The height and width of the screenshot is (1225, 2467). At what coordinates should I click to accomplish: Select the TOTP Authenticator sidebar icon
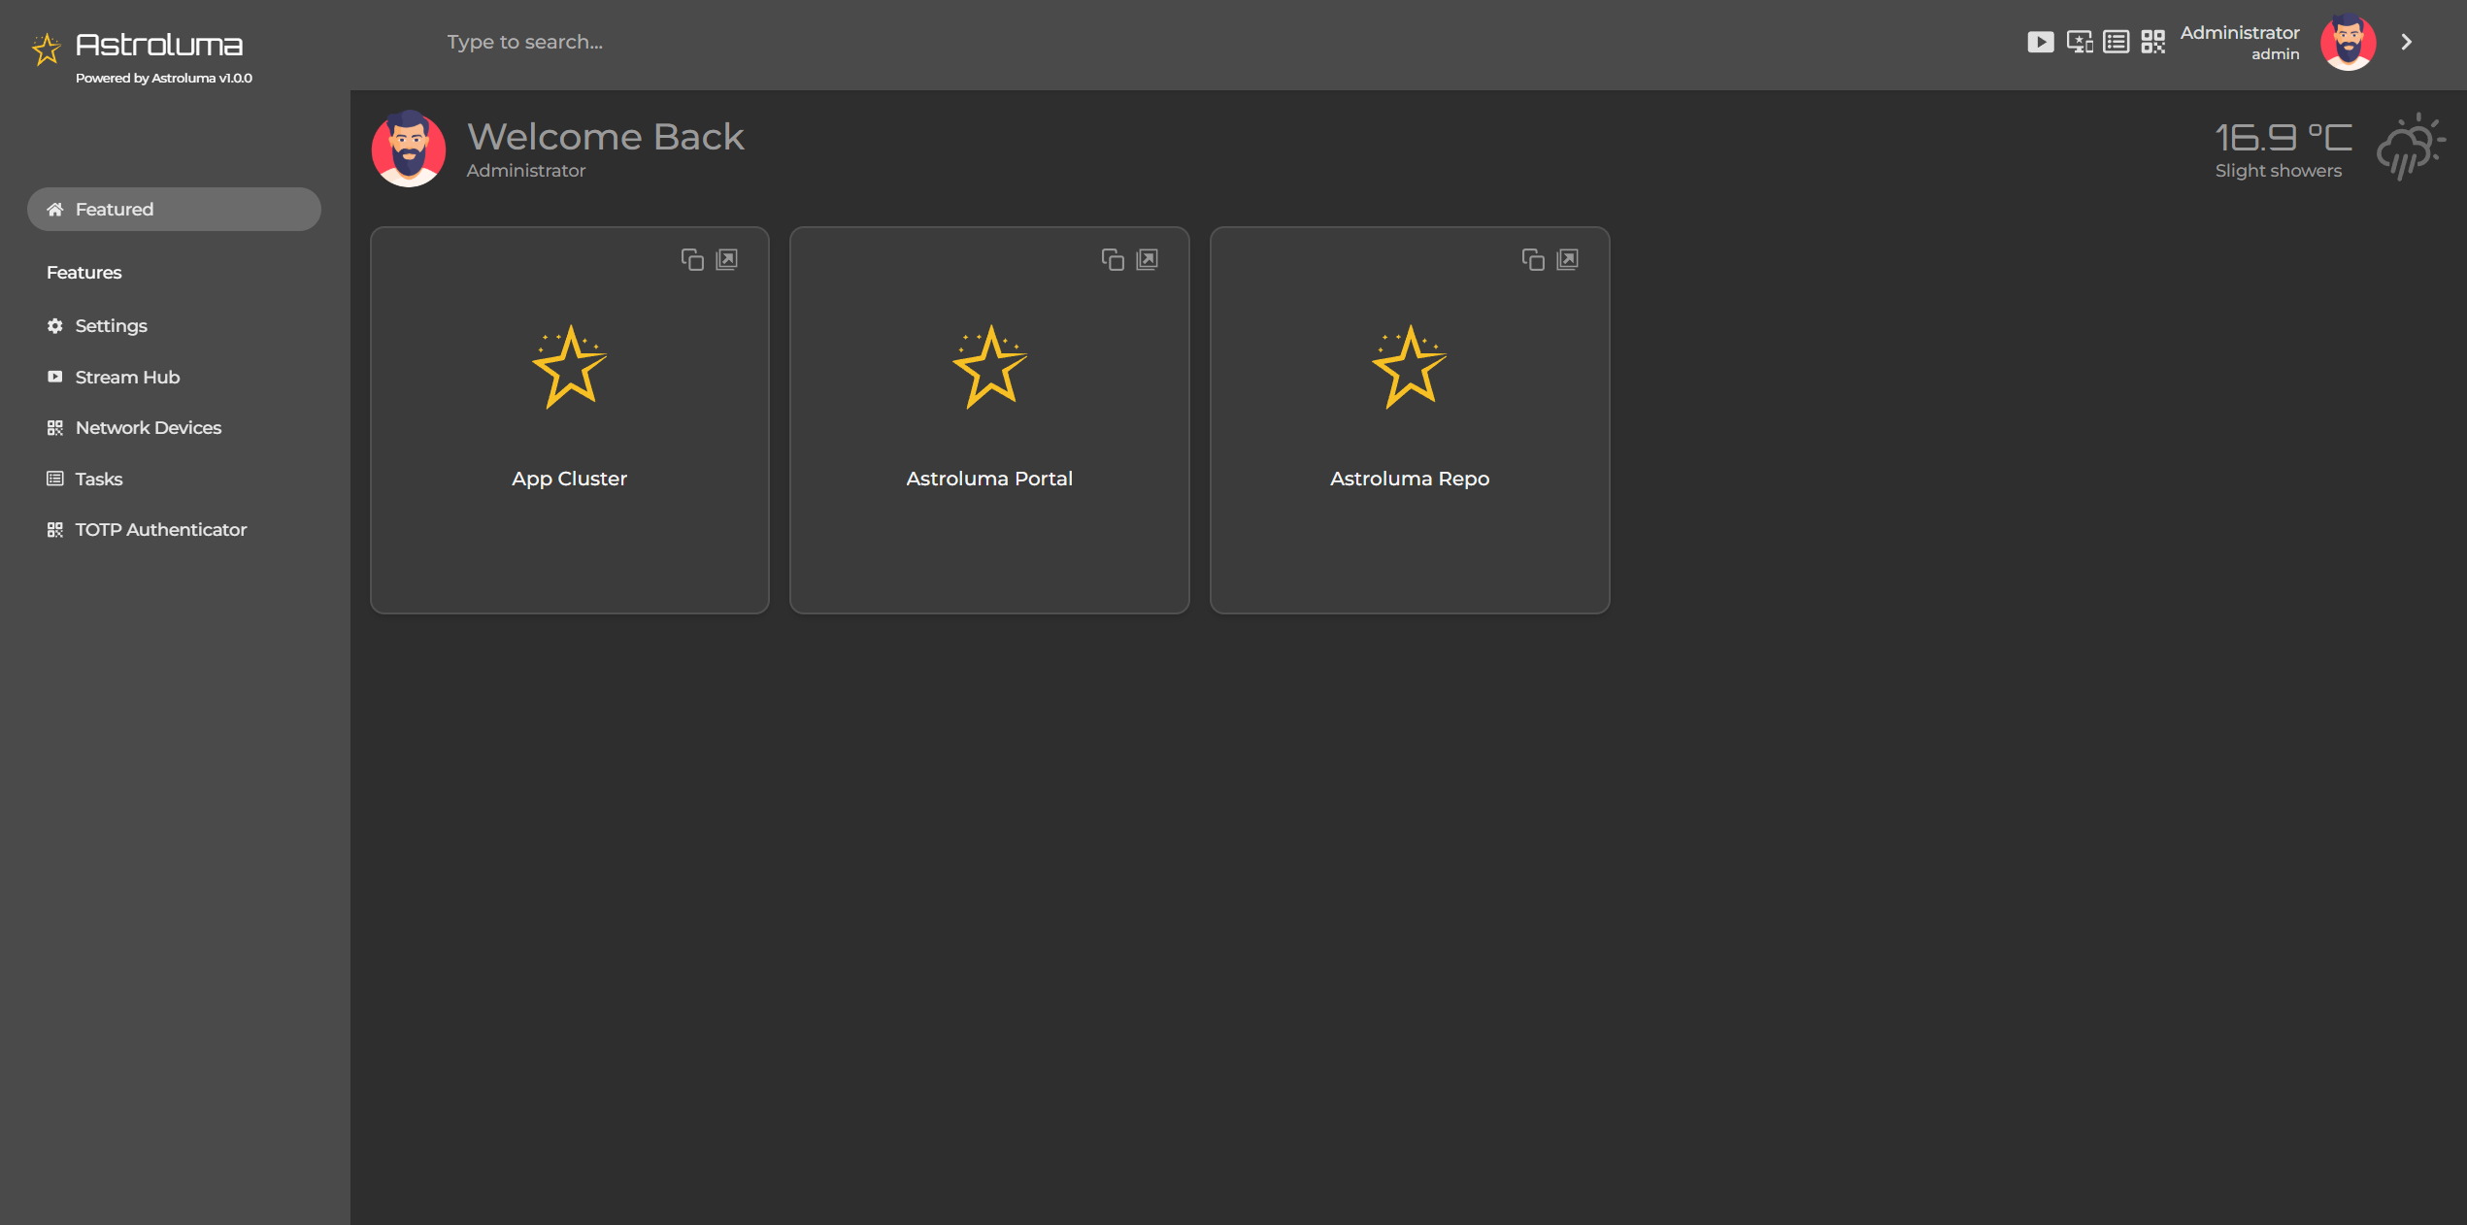click(55, 528)
